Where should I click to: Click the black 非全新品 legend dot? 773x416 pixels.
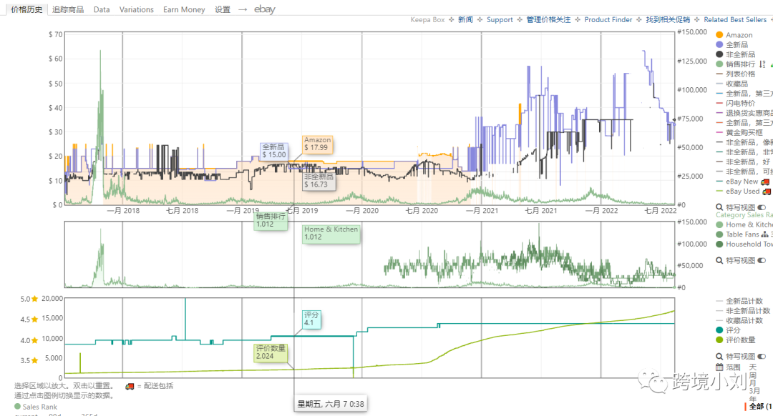pyautogui.click(x=719, y=54)
